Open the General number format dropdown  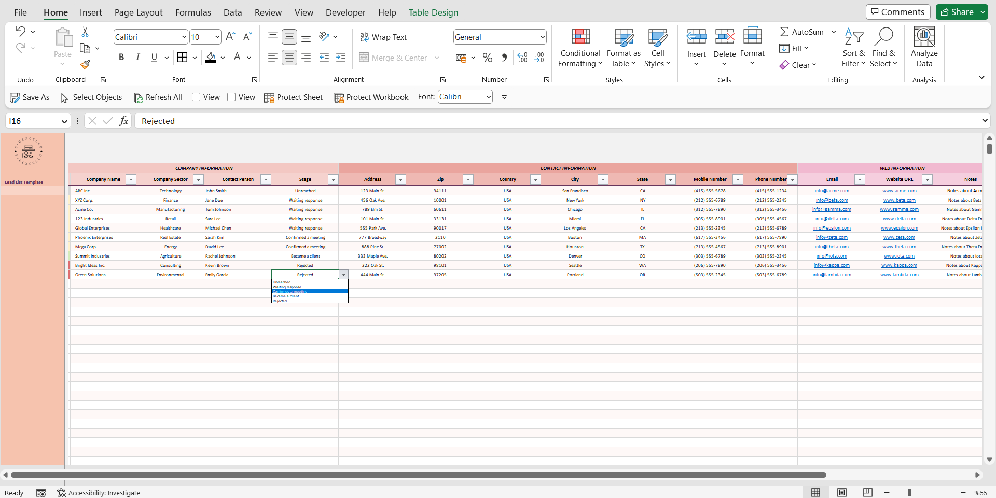[x=542, y=37]
